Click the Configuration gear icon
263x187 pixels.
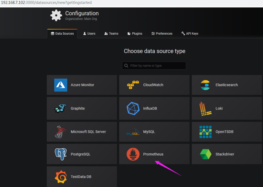pos(56,15)
